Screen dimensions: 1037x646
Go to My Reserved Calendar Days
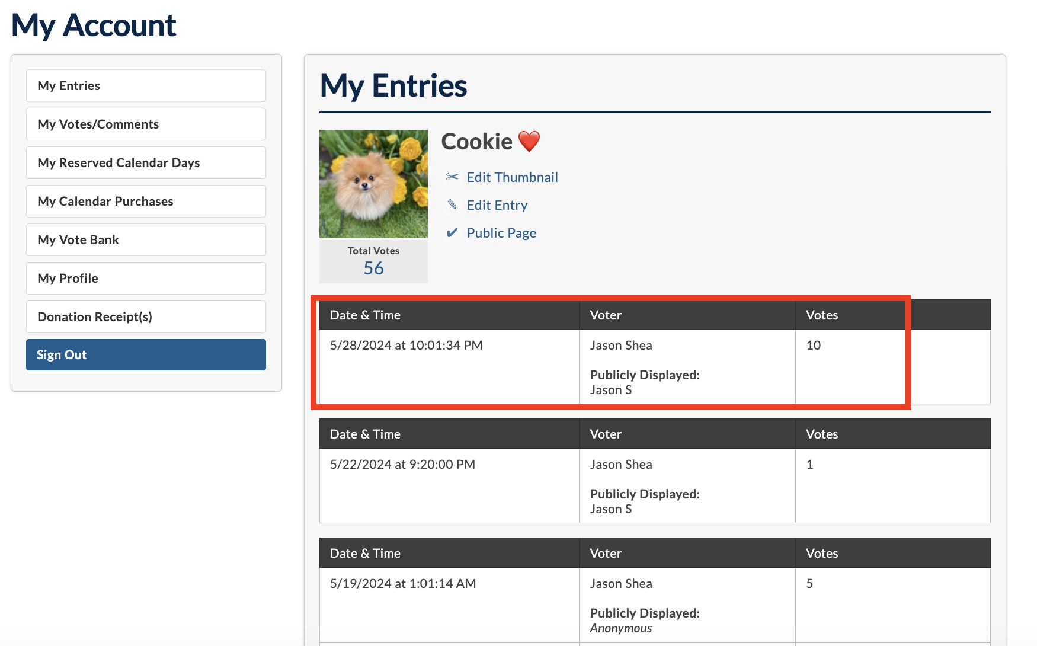146,163
